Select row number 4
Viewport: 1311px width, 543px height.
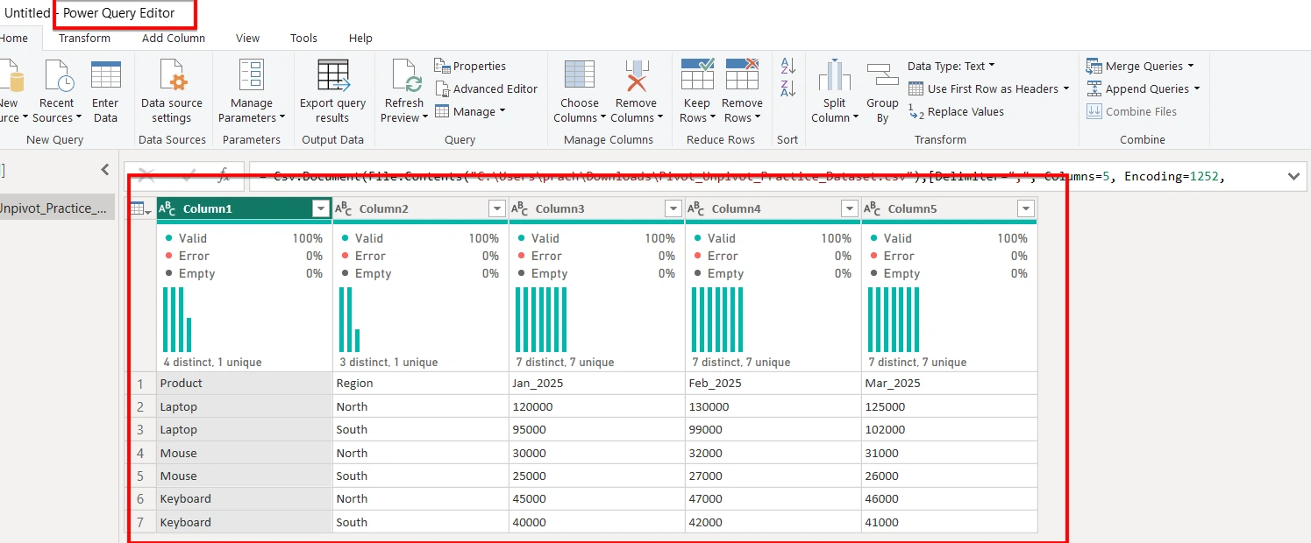[140, 453]
